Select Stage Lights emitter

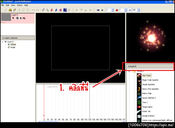click(x=147, y=107)
